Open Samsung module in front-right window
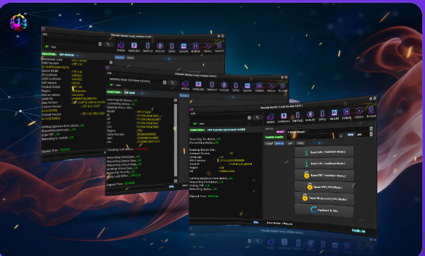The width and height of the screenshot is (425, 256). [x=284, y=118]
